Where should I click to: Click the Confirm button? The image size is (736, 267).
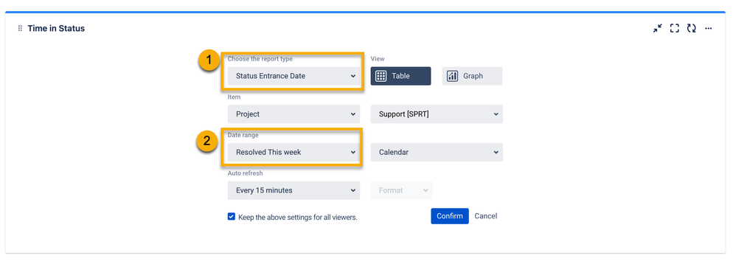(x=450, y=216)
